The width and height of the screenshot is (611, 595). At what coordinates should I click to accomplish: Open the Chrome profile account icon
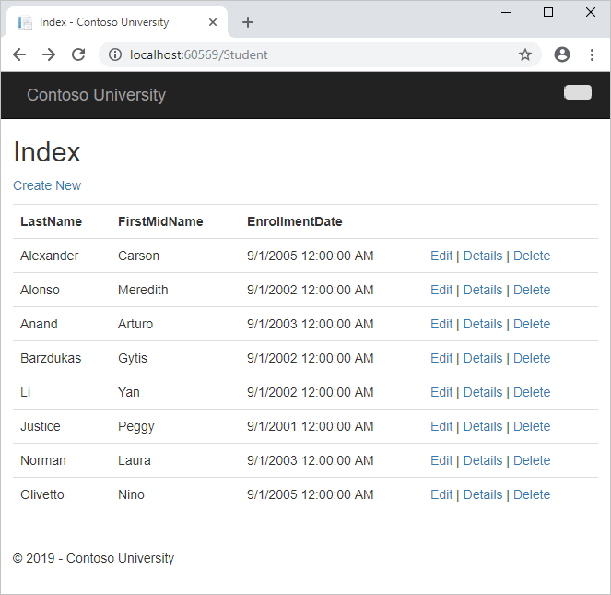pos(562,54)
